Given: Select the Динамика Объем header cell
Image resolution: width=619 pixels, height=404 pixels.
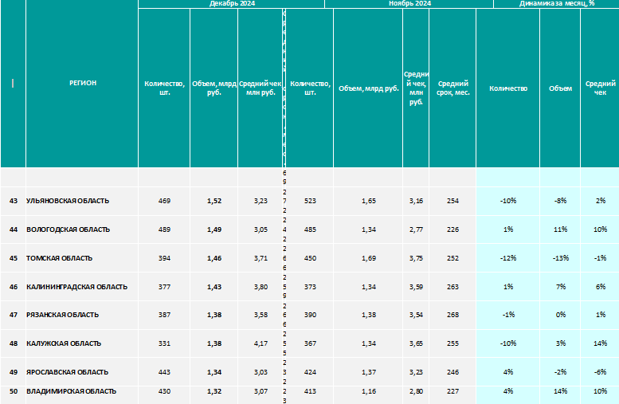Looking at the screenshot, I should [560, 88].
